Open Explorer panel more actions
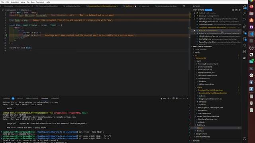Viewport: 255px width, 143px height. tap(239, 6)
